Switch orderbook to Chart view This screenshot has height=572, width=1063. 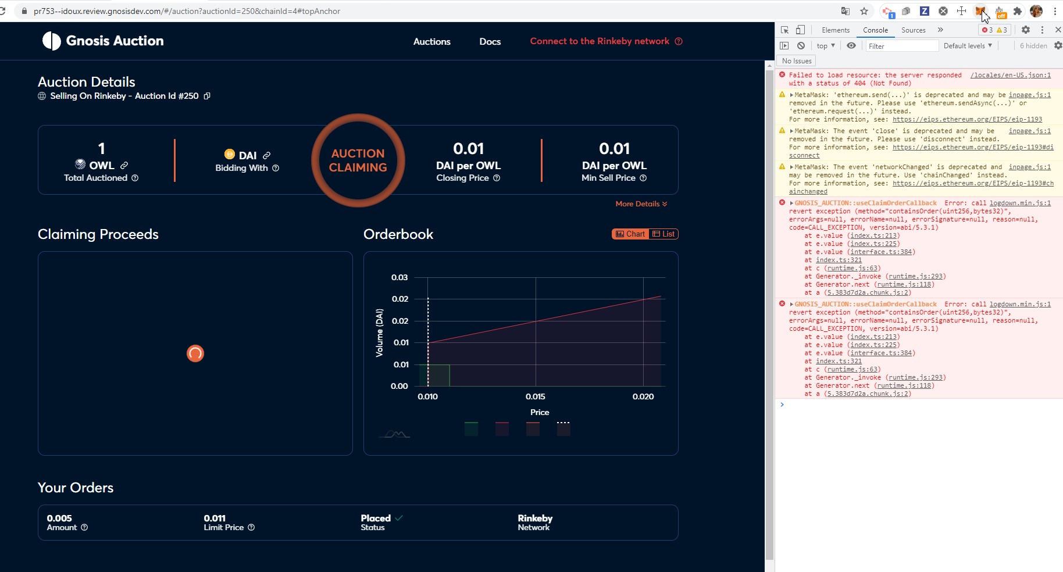click(630, 234)
